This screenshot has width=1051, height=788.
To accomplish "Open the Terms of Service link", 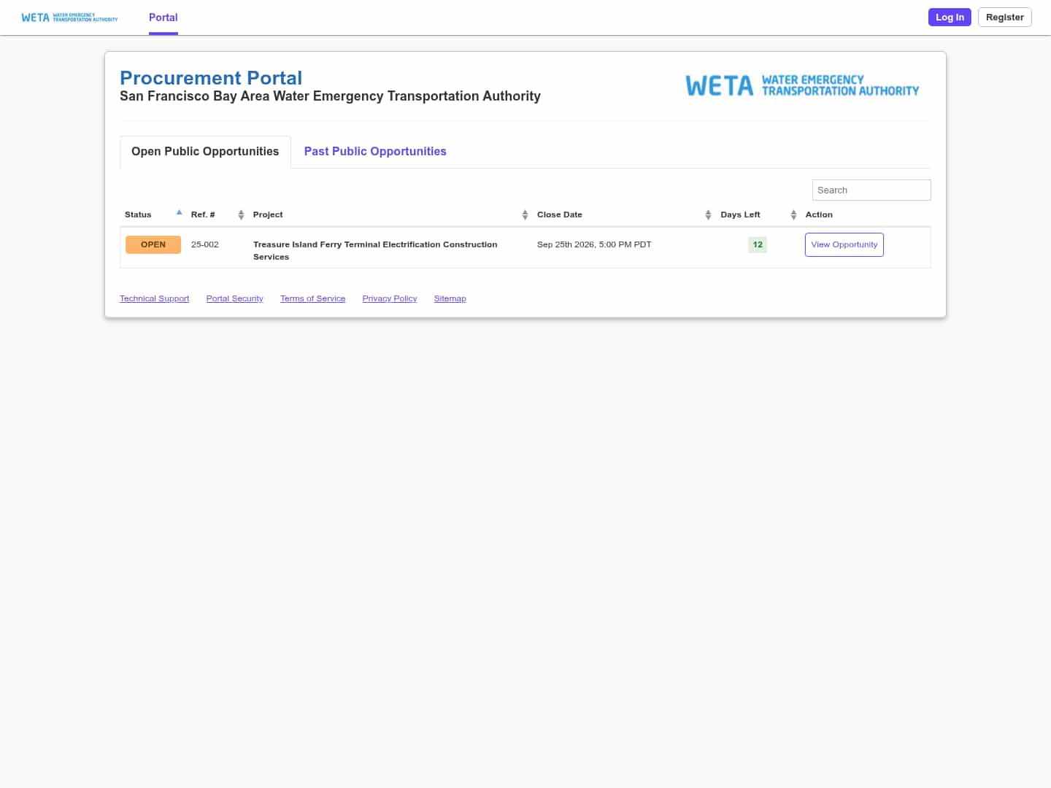I will (312, 298).
